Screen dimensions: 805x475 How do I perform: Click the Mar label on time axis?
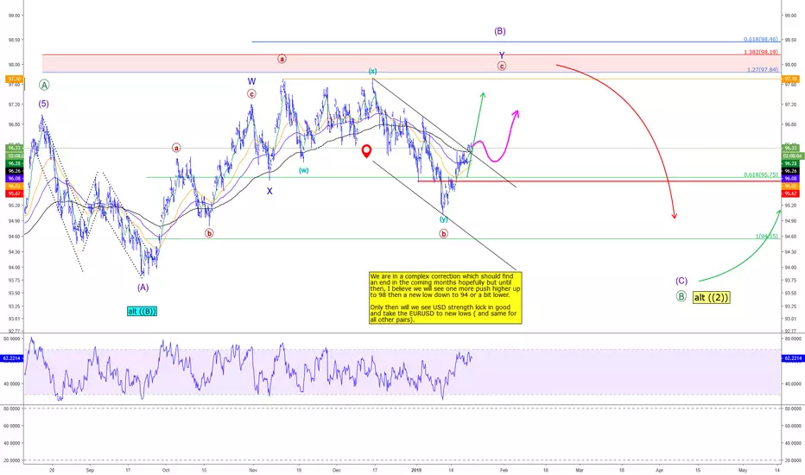[x=580, y=470]
